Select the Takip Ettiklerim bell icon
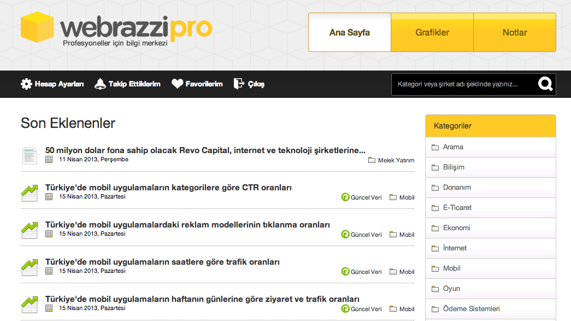 (x=100, y=84)
